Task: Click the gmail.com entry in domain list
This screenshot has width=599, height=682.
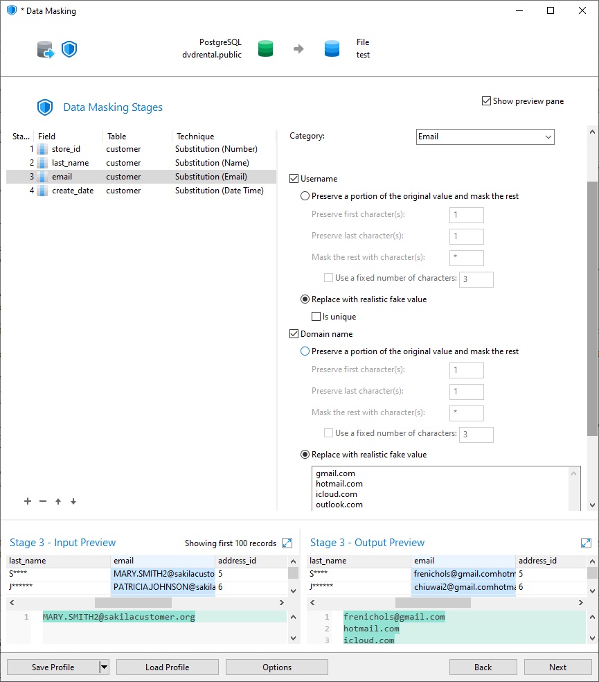Action: click(335, 473)
